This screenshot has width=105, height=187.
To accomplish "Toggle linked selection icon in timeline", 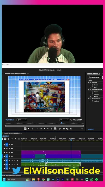I will coord(9,139).
